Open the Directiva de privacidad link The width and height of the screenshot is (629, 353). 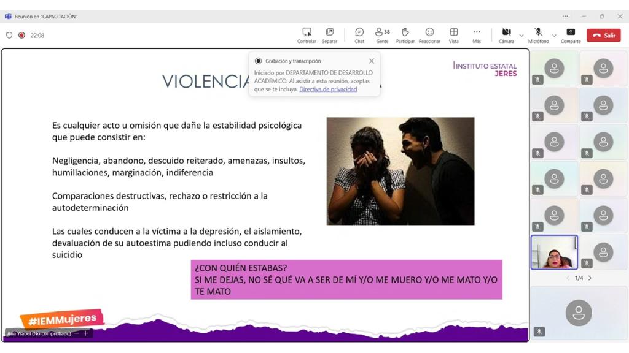coord(328,89)
